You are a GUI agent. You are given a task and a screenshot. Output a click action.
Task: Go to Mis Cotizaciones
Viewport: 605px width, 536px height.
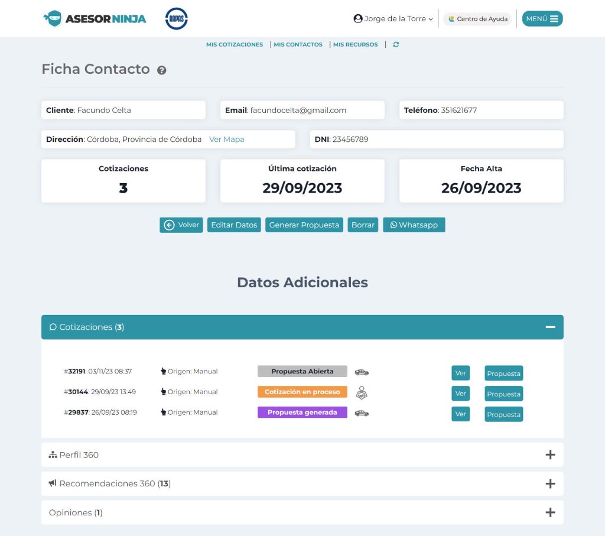235,44
